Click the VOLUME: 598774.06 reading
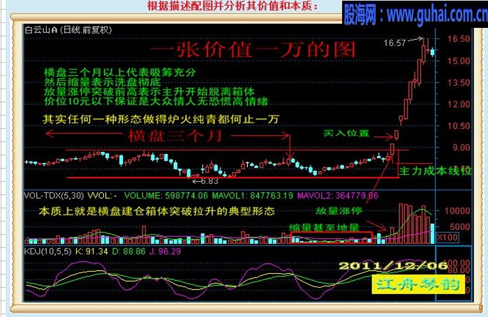Image resolution: width=488 pixels, height=317 pixels. point(166,196)
